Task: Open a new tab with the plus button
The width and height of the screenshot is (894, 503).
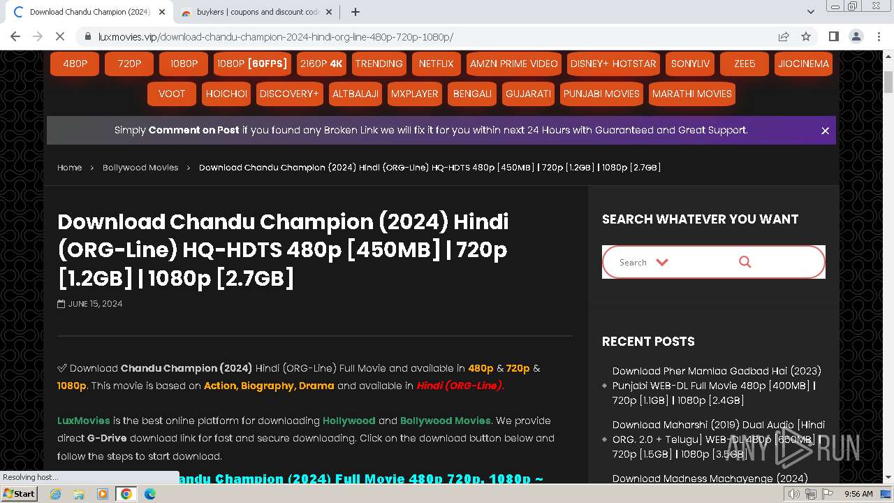Action: 355,12
